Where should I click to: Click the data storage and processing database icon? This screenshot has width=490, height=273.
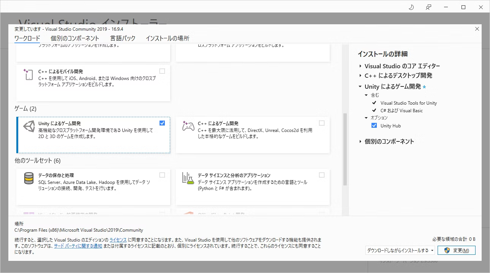click(x=29, y=178)
